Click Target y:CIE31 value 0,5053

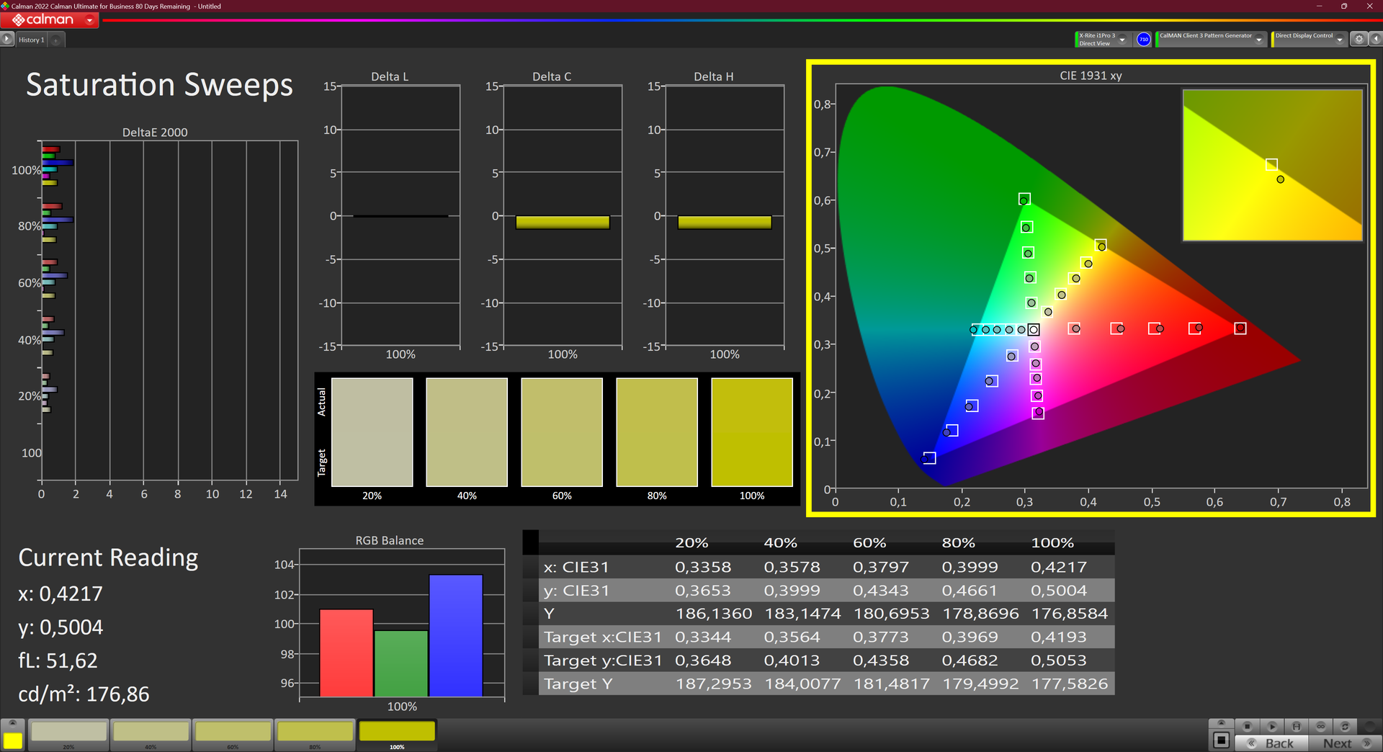click(1059, 661)
